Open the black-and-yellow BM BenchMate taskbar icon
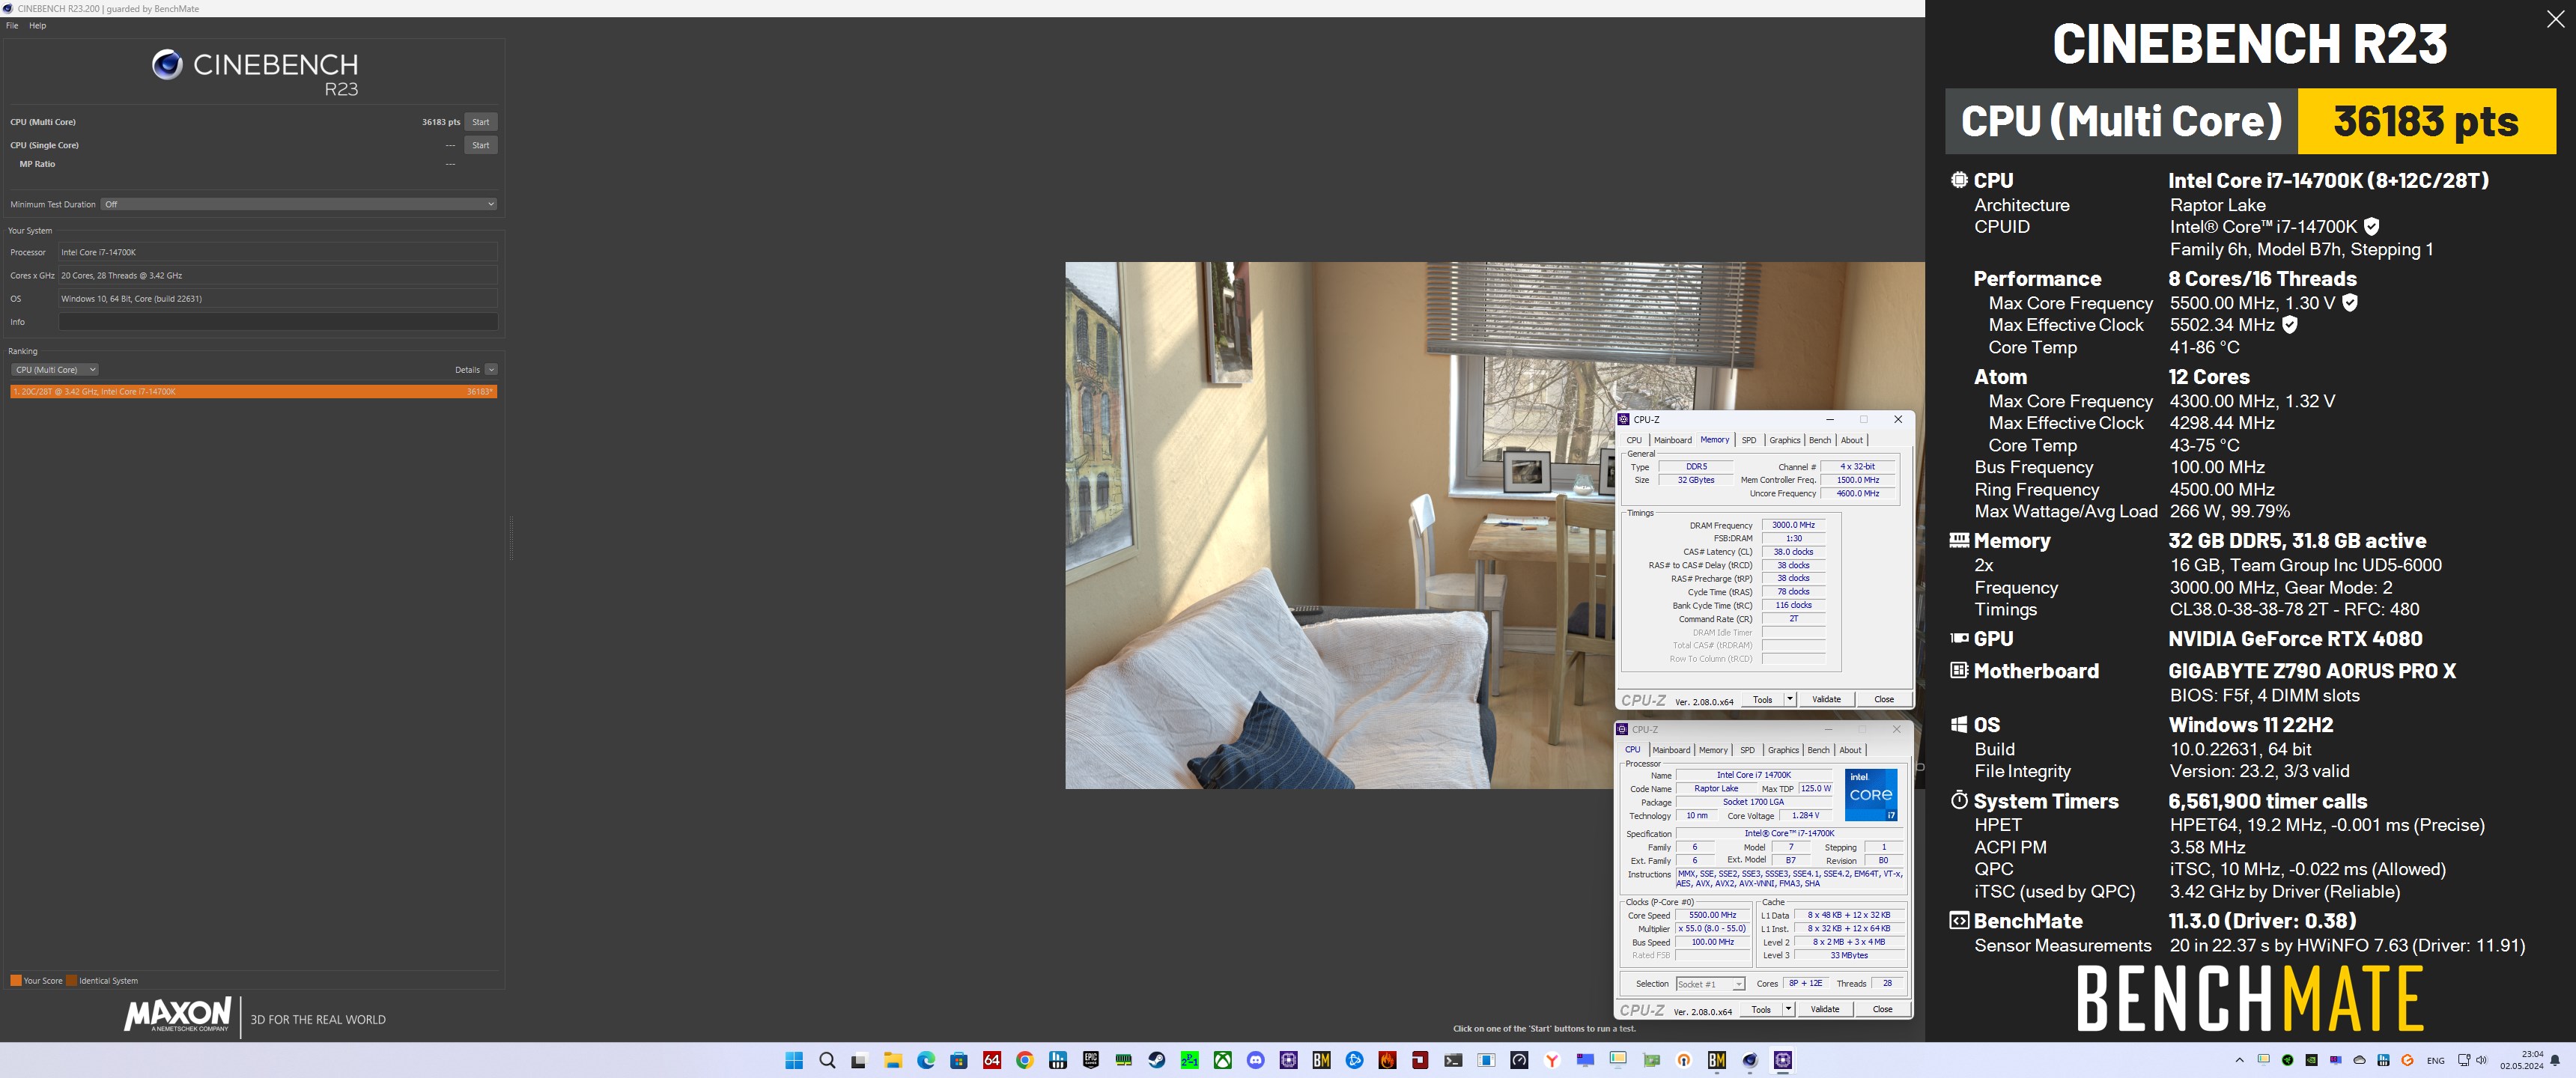 [x=1322, y=1060]
